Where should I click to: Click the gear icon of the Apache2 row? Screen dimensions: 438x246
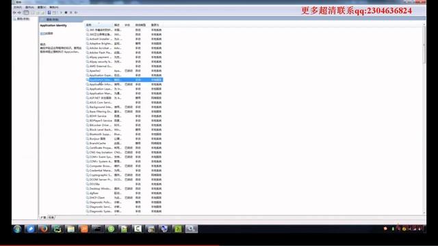tap(87, 70)
